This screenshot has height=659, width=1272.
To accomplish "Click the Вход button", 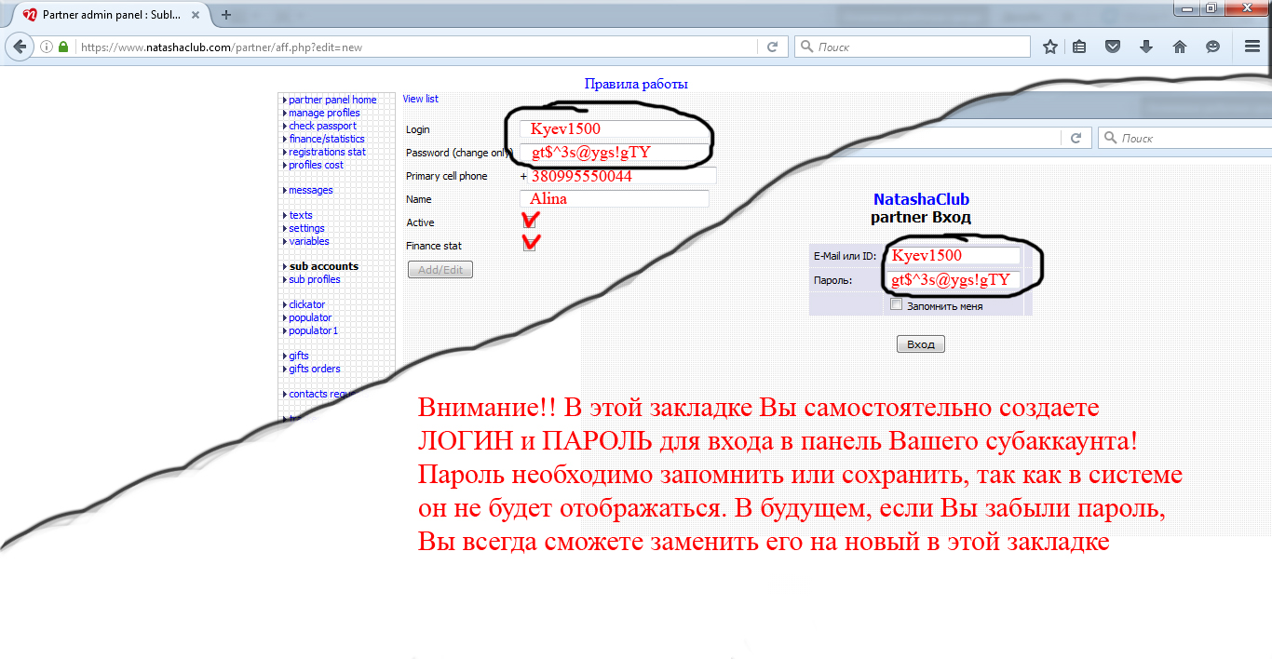I will click(x=921, y=344).
